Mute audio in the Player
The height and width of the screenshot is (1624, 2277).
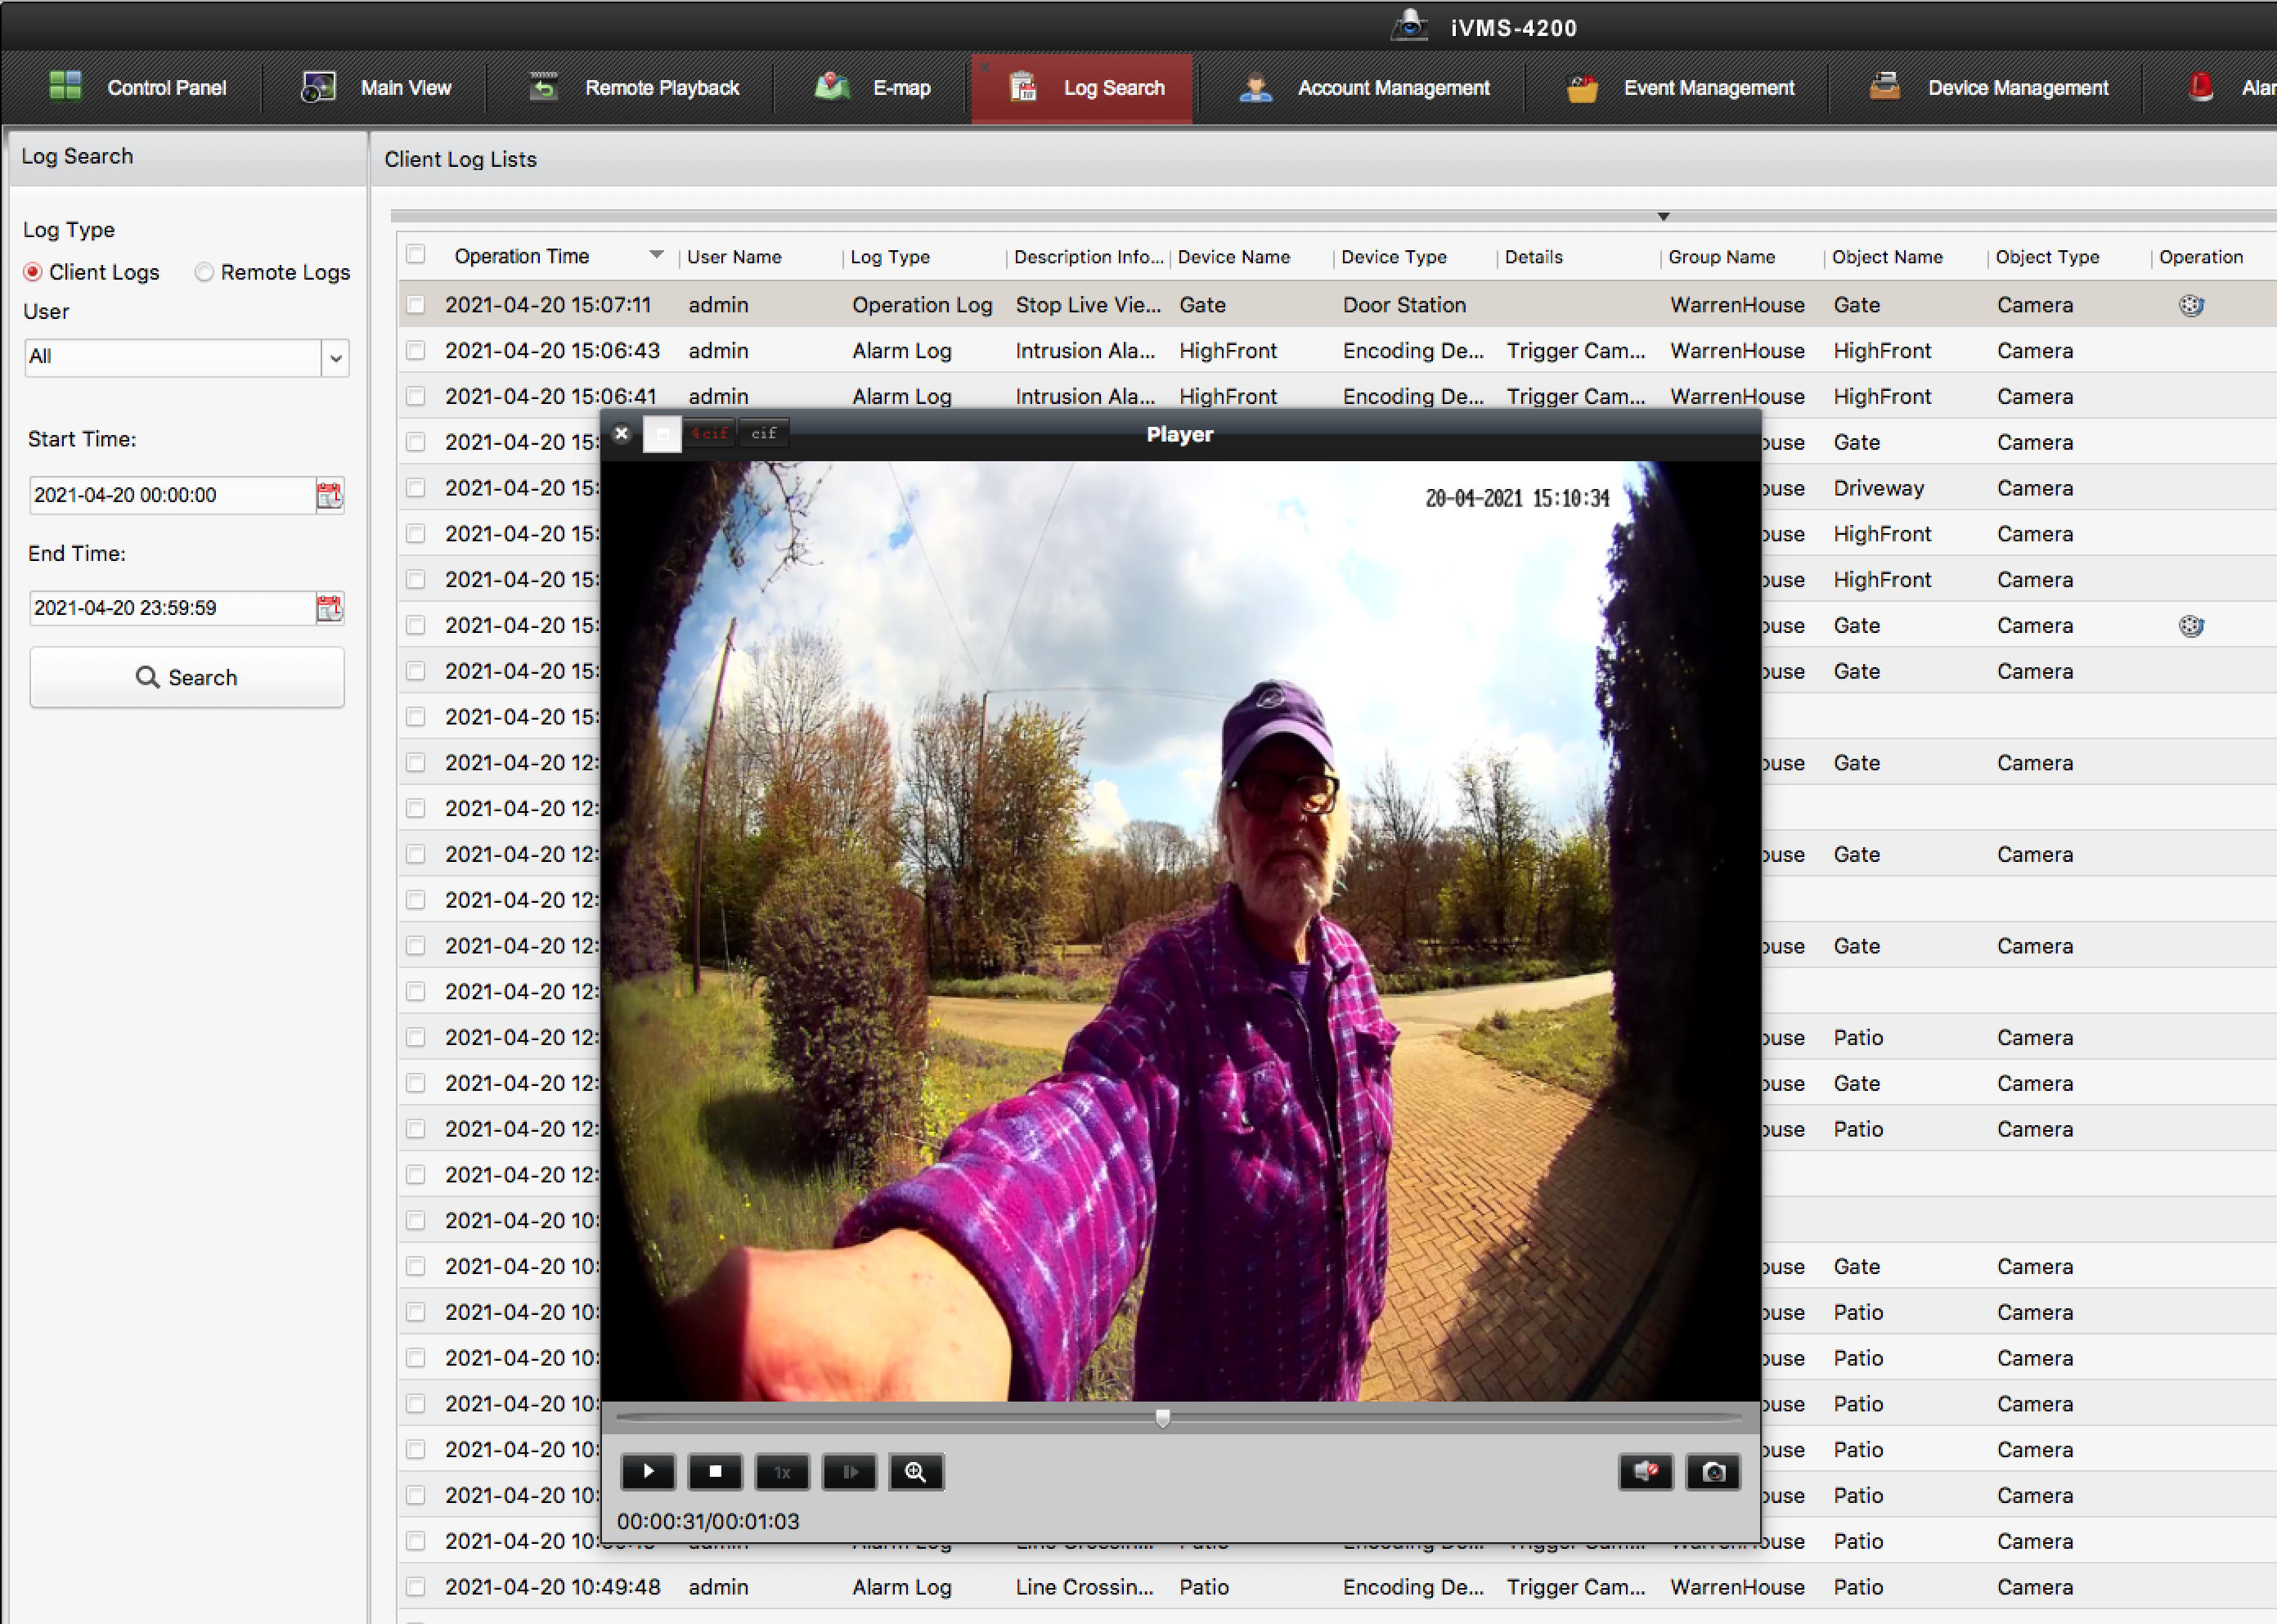click(x=1645, y=1471)
